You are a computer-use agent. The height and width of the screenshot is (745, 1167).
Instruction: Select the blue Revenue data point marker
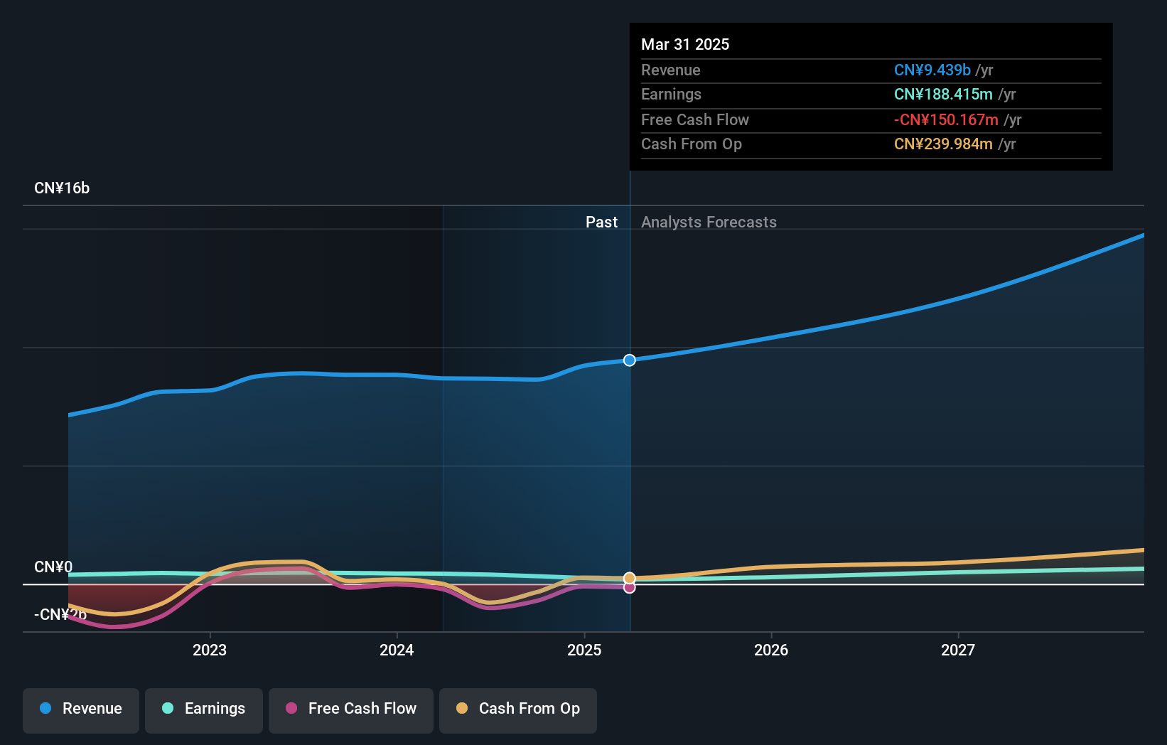(x=630, y=360)
